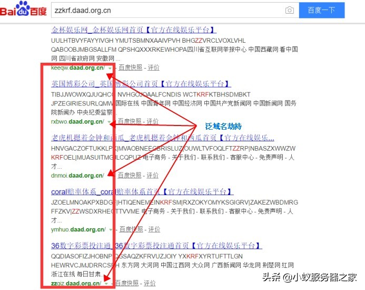Expand dropdown arrow beside ymhuo.daad.org.cn
Screen dimensions: 365x290
[111, 230]
